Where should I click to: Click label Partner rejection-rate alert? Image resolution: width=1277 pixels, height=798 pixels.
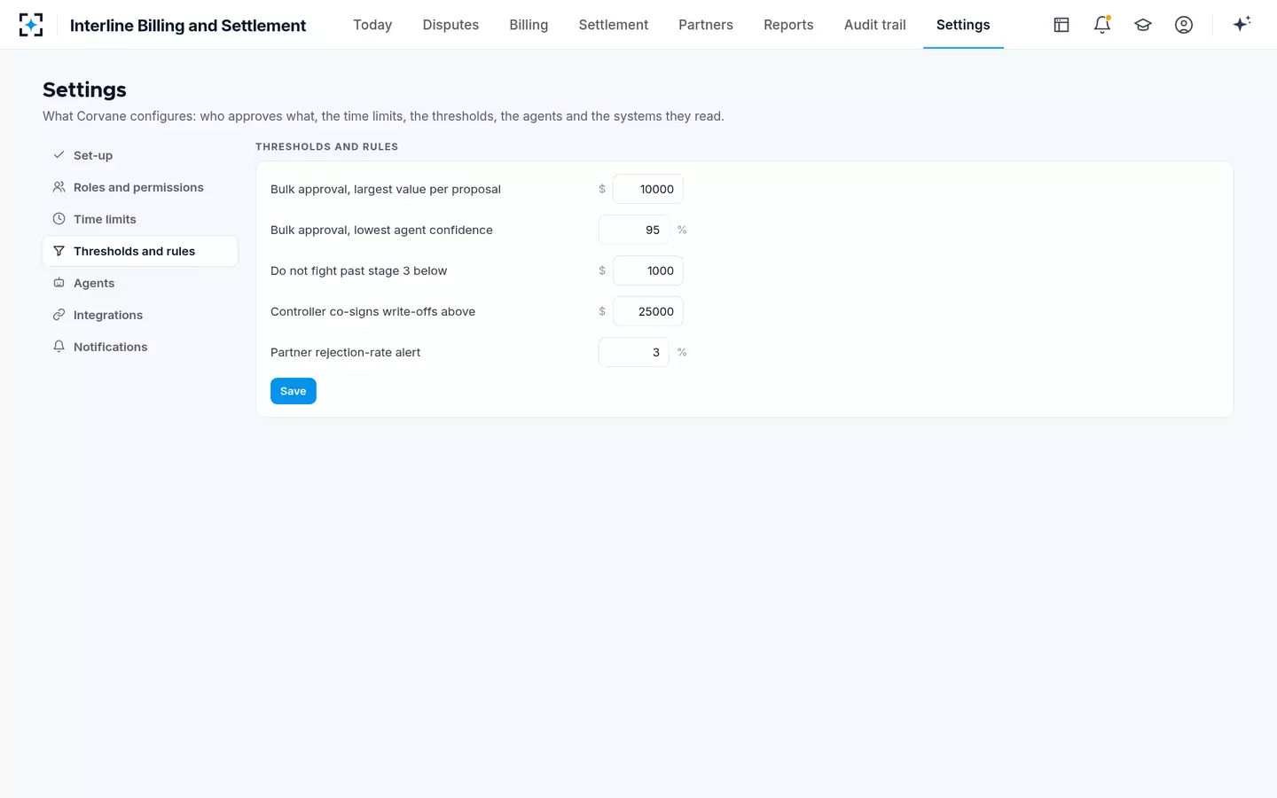pyautogui.click(x=345, y=352)
